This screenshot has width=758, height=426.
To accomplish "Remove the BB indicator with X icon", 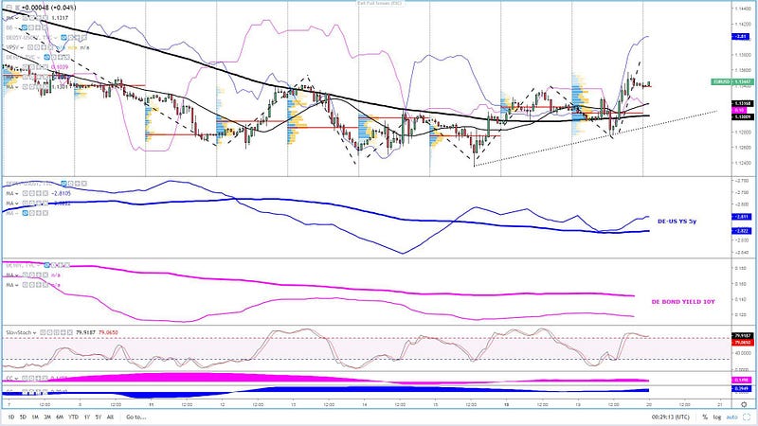I will point(45,27).
